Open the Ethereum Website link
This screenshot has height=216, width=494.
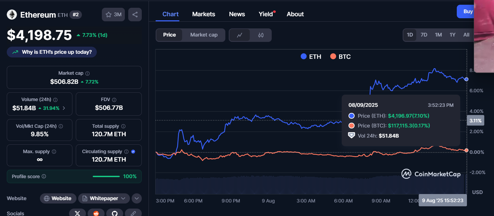58,198
